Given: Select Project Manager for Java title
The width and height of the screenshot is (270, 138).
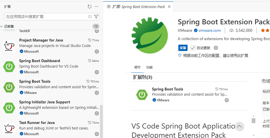Looking at the screenshot, I should pos(41,40).
